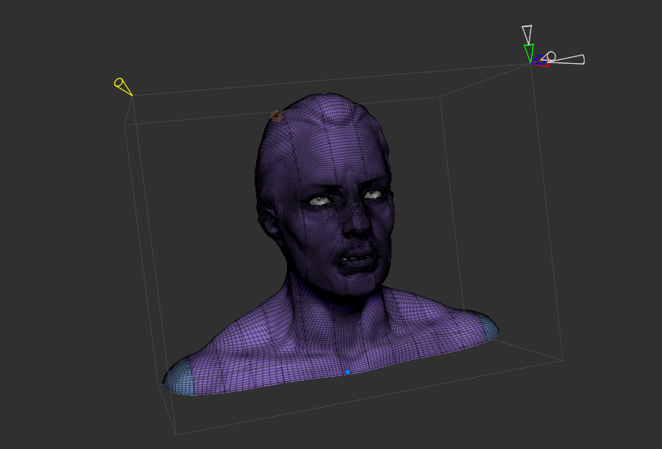Click the green cone of the axis gizmo

click(529, 53)
